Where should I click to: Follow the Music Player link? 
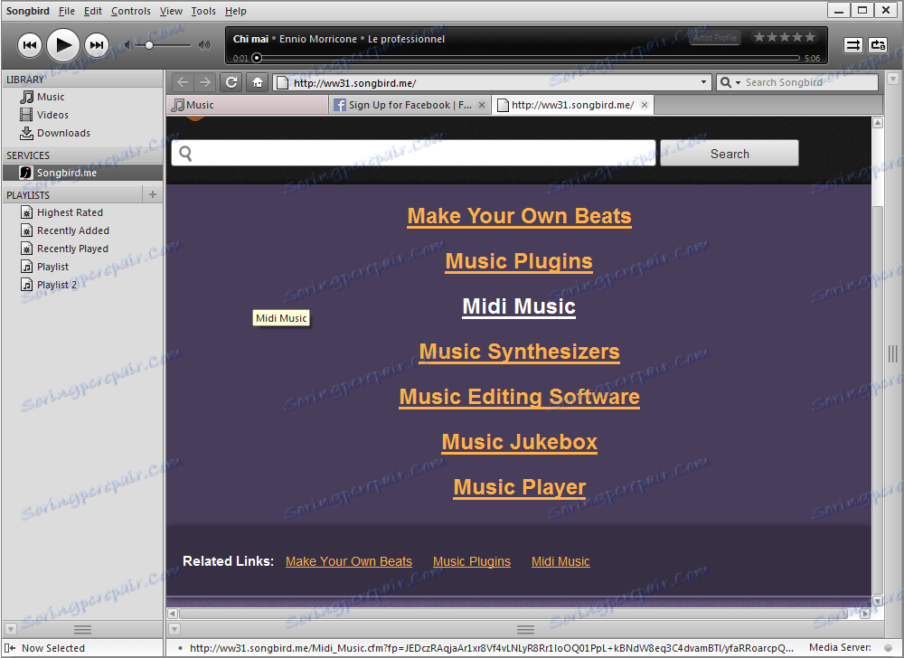pos(519,487)
